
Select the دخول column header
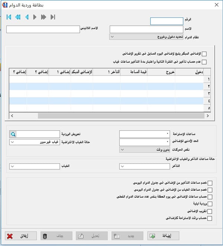189,72
